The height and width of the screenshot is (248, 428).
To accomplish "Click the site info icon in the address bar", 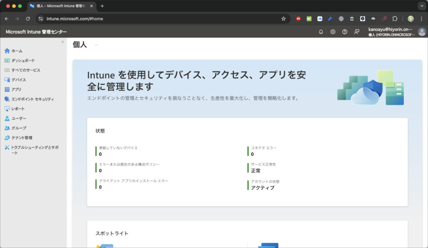I will coord(41,18).
